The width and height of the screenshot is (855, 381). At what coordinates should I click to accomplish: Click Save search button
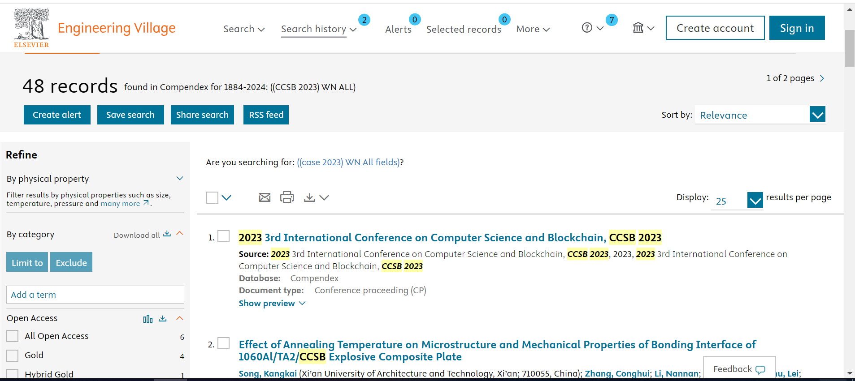point(130,115)
